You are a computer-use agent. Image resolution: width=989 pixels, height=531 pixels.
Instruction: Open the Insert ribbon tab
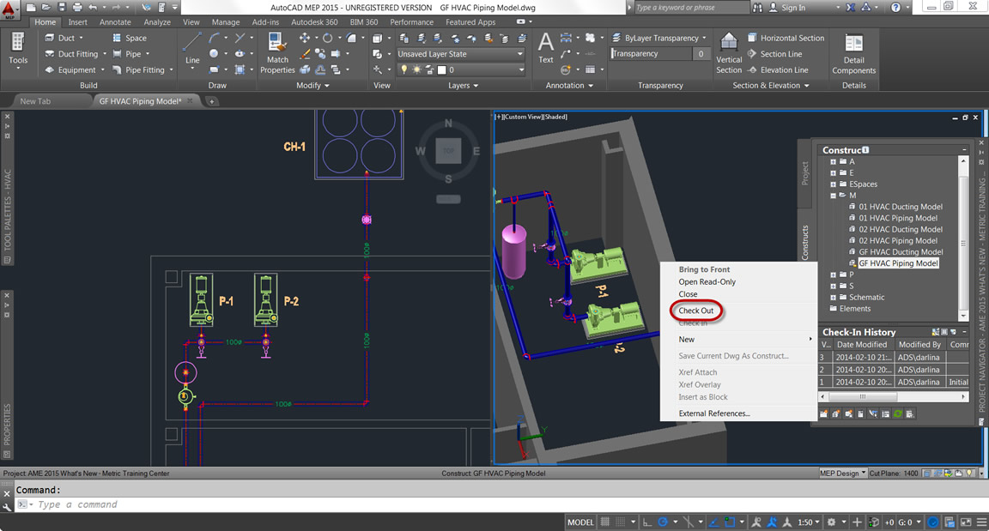click(x=77, y=22)
